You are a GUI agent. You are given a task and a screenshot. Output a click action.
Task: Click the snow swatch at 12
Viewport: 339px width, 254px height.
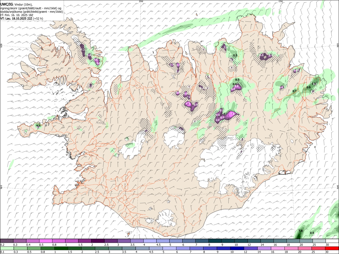[x=254, y=241]
